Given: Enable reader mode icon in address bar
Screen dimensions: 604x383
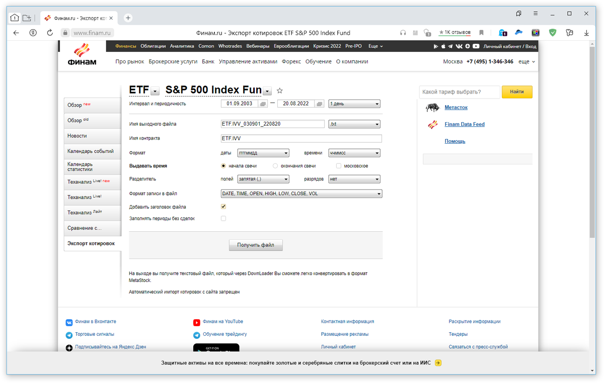Looking at the screenshot, I should pos(415,33).
